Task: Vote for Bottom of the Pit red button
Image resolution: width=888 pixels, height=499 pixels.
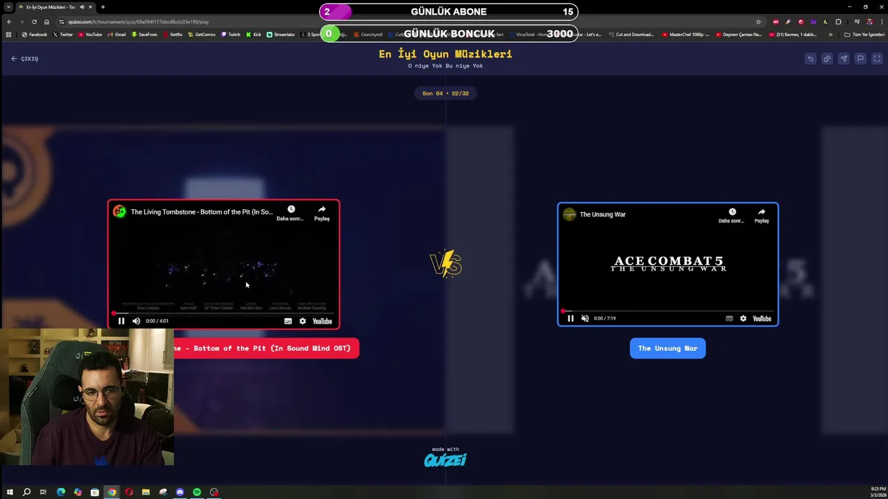Action: (266, 349)
